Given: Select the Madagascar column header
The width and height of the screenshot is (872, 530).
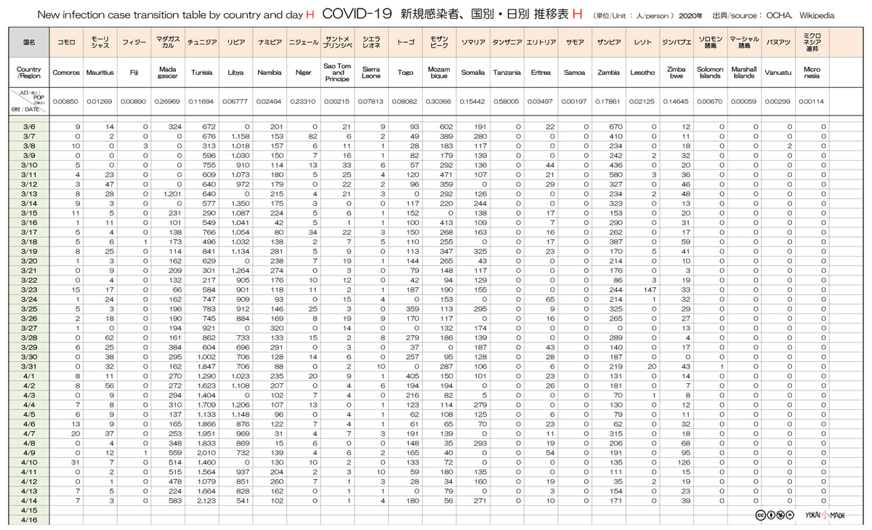Looking at the screenshot, I should click(166, 73).
